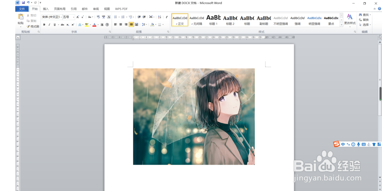Click the Find (查找) binoculars icon
Image resolution: width=382 pixels, height=191 pixels.
(x=360, y=15)
